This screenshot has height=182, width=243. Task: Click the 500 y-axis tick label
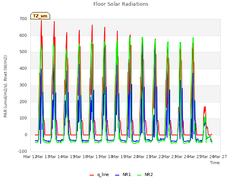pyautogui.click(x=23, y=52)
